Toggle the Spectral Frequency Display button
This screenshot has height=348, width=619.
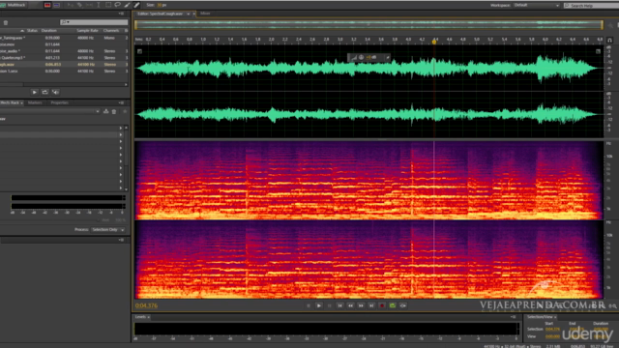47,5
